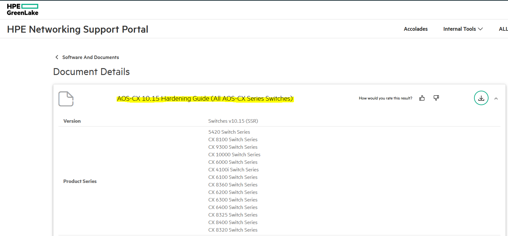Open AOS-CX 10.15 Hardening Guide title link
The height and width of the screenshot is (236, 508).
(205, 99)
